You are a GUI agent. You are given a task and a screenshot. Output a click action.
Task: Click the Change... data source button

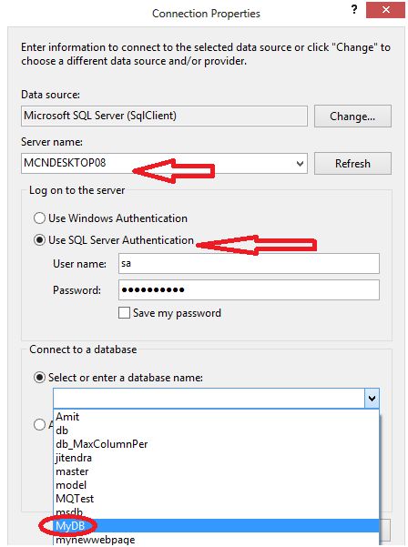[352, 116]
